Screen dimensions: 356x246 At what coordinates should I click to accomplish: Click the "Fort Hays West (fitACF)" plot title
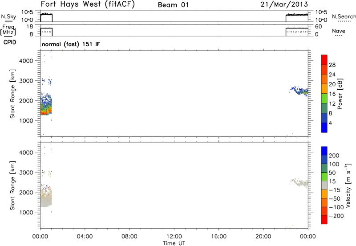click(88, 4)
